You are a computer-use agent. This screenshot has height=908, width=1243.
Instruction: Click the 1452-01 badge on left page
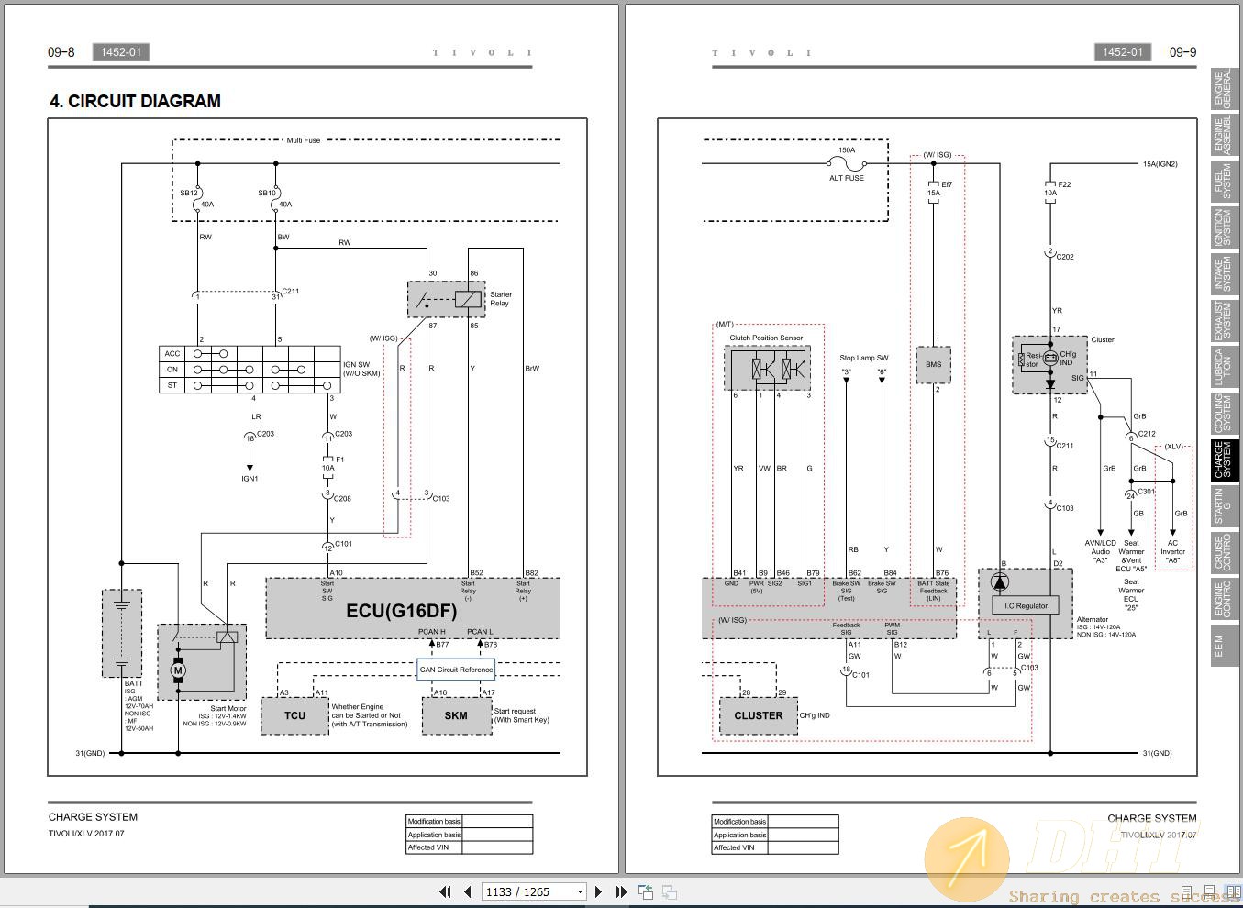(x=121, y=52)
